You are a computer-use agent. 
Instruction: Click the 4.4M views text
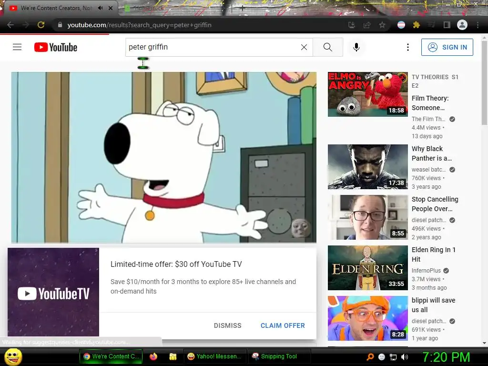[x=426, y=128]
